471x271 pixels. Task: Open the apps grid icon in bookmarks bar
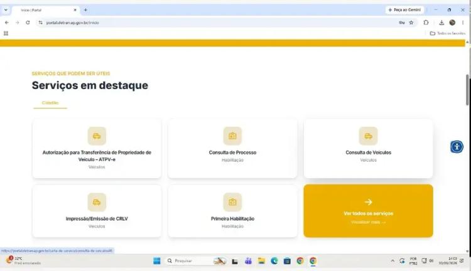[x=6, y=33]
